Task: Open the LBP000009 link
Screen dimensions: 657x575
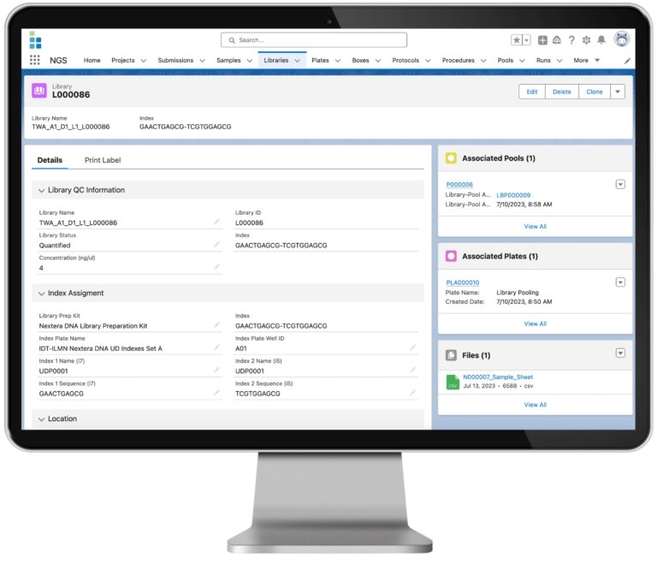Action: 513,195
